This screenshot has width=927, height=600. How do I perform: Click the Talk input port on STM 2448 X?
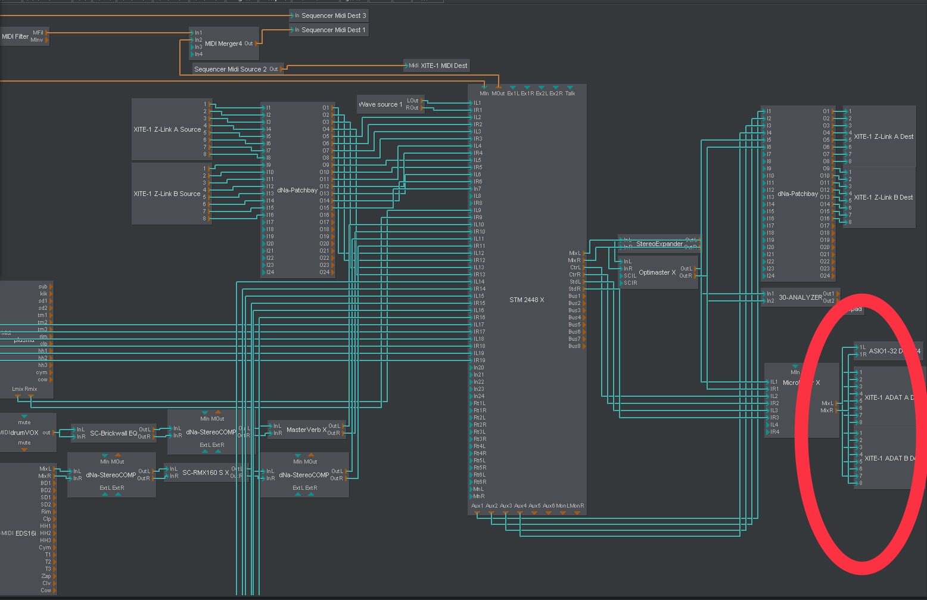[x=570, y=88]
